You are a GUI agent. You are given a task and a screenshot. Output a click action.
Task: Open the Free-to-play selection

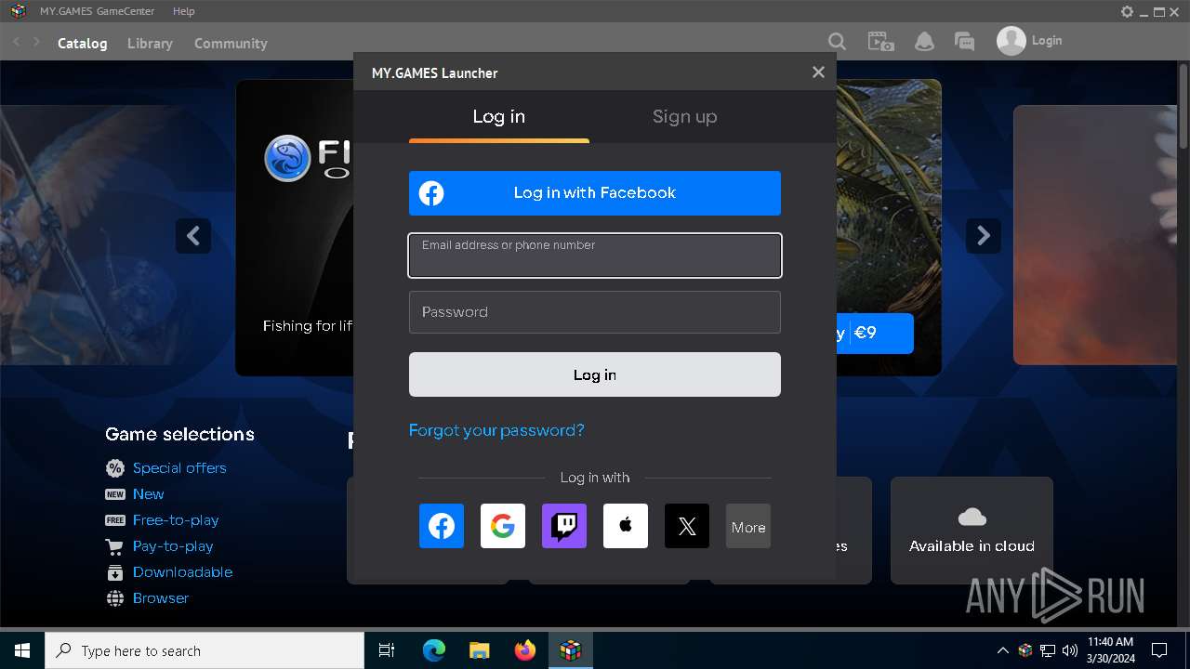point(176,520)
